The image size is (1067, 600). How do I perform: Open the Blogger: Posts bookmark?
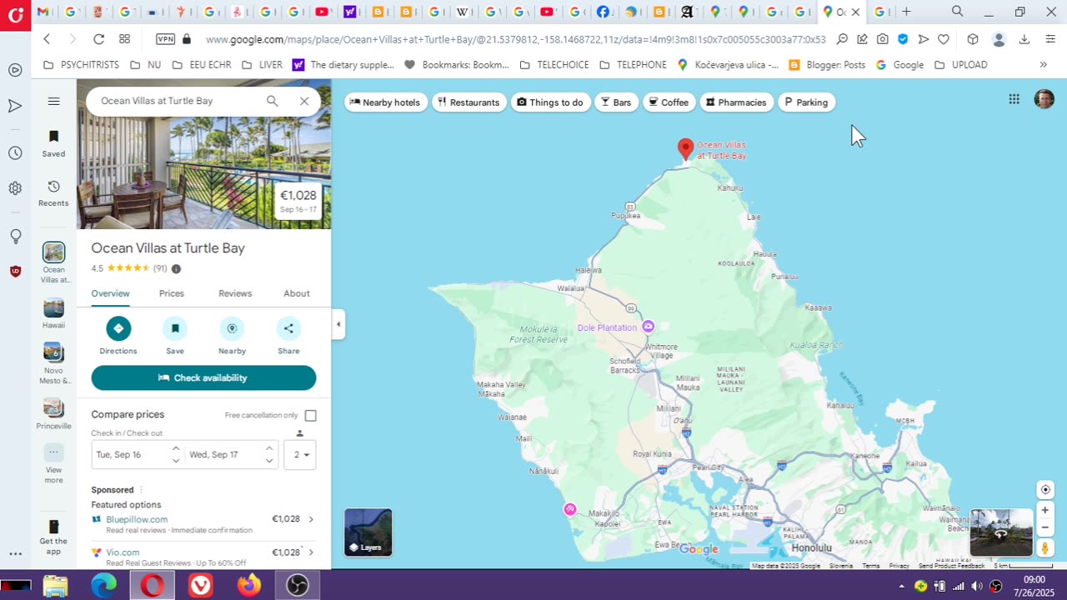(x=826, y=65)
